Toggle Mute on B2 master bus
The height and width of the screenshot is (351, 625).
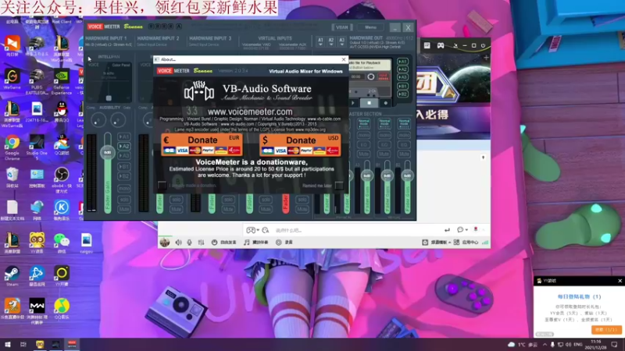point(404,154)
